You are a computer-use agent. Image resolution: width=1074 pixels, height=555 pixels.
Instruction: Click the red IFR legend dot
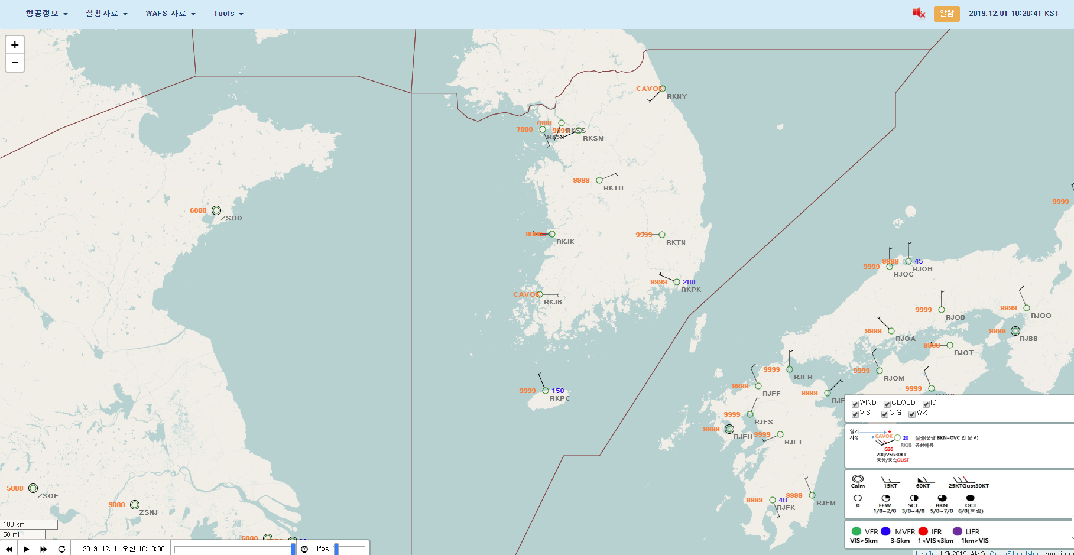tap(923, 531)
